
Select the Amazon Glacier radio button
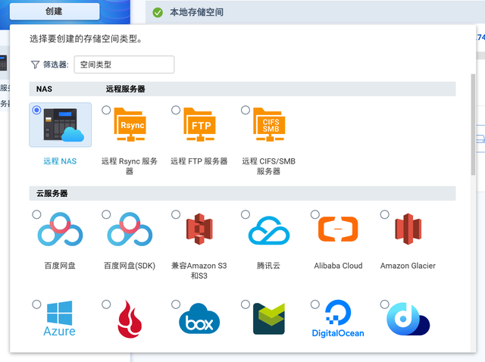384,214
